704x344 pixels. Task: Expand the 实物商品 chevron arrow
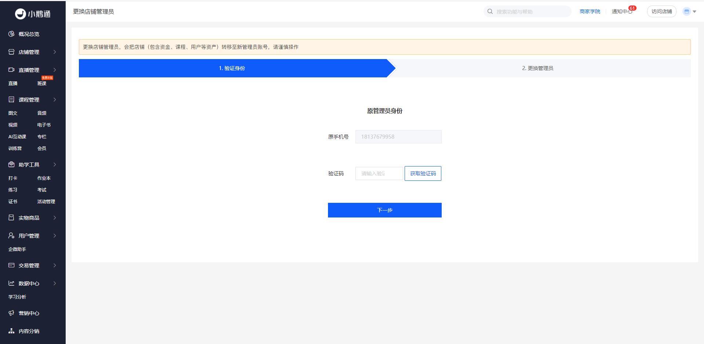tap(55, 217)
